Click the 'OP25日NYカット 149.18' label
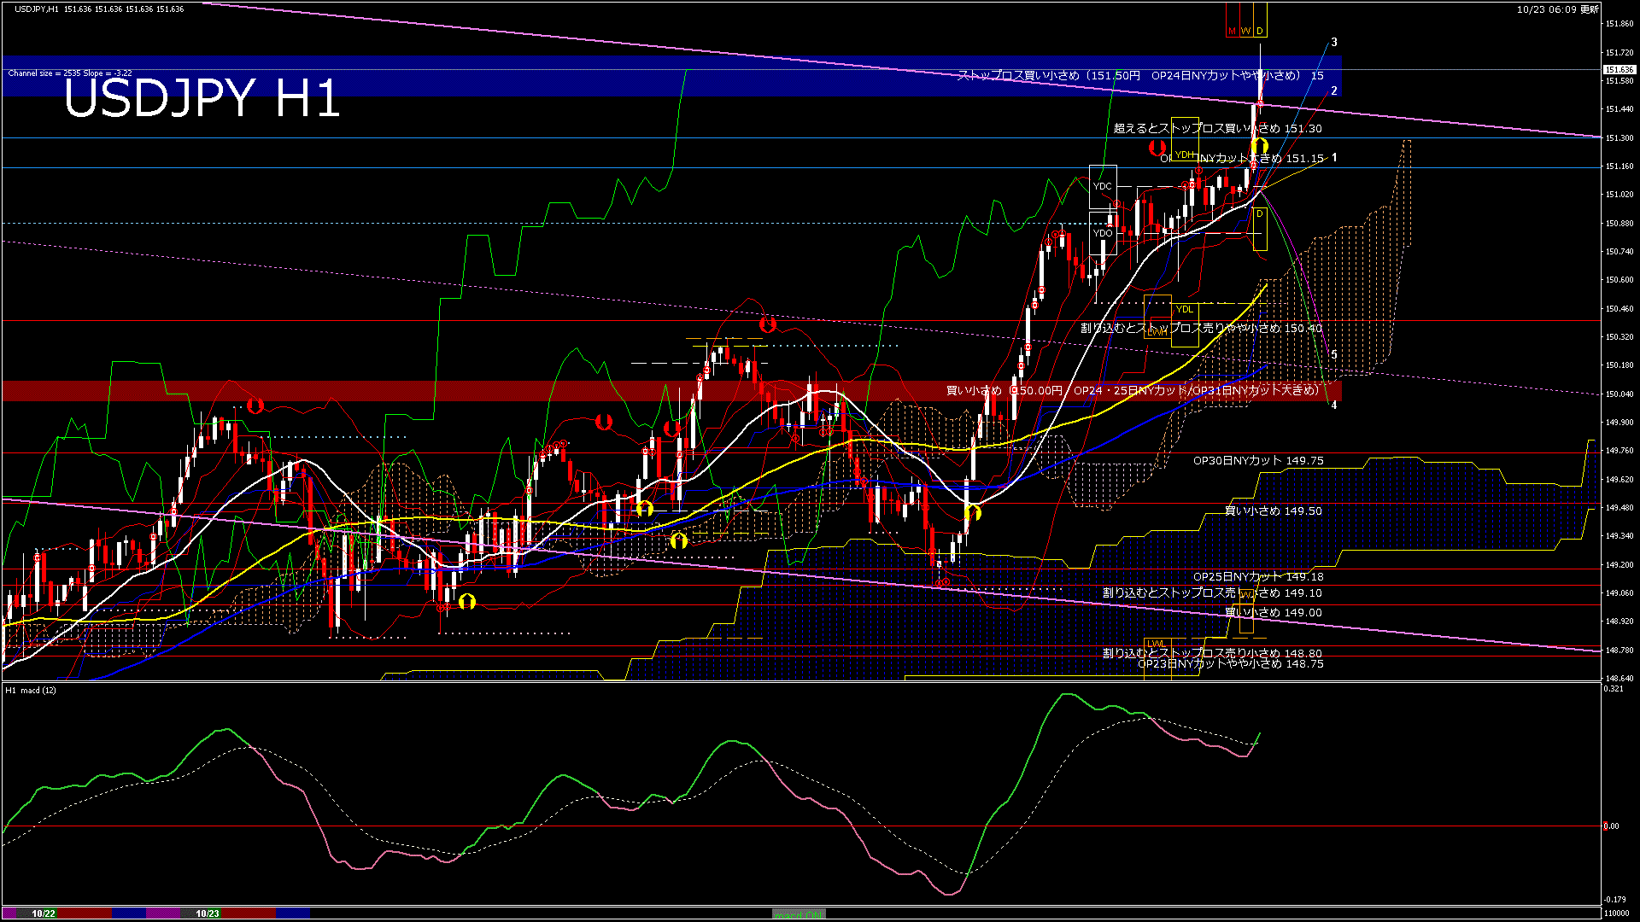Image resolution: width=1640 pixels, height=922 pixels. (1258, 577)
